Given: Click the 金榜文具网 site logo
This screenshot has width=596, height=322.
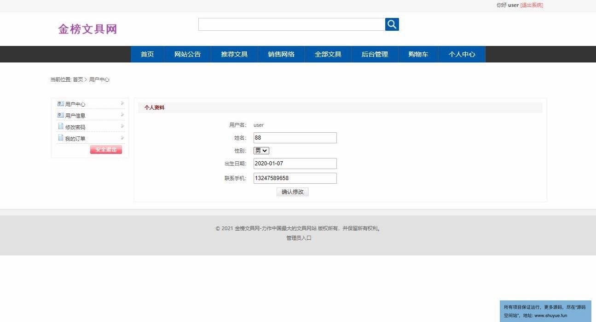Looking at the screenshot, I should point(87,29).
